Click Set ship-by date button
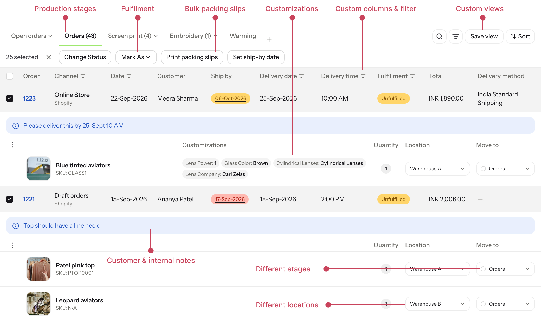541x319 pixels. (x=256, y=57)
